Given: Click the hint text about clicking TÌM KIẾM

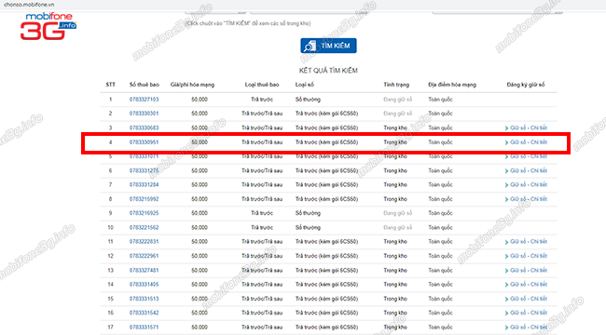Looking at the screenshot, I should point(248,23).
